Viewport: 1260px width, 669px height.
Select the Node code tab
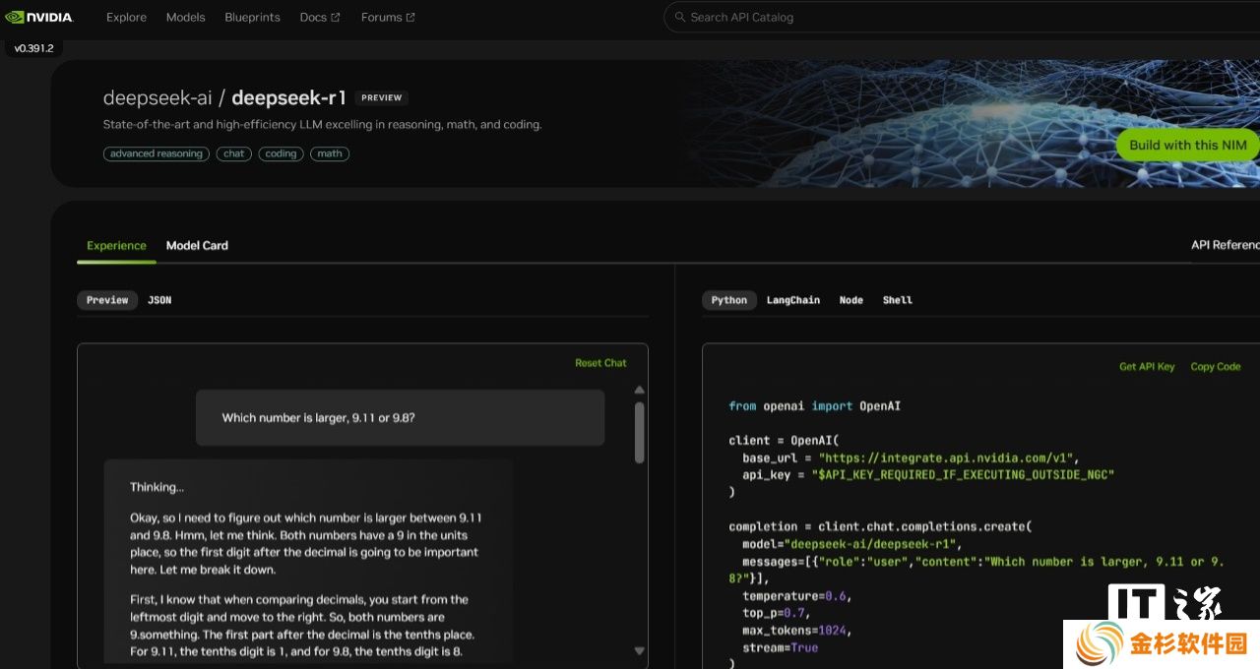point(851,300)
